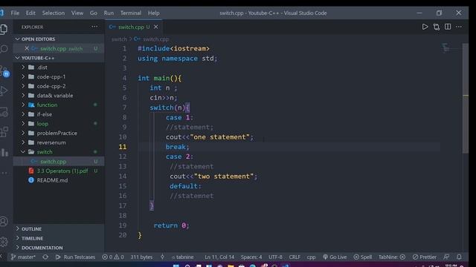Image resolution: width=476 pixels, height=267 pixels.
Task: Split the editor to the right
Action: pos(448,27)
